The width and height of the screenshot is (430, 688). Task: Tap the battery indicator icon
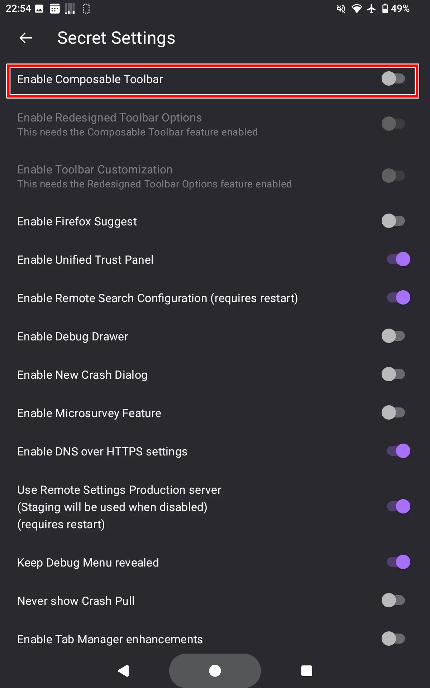(x=385, y=9)
